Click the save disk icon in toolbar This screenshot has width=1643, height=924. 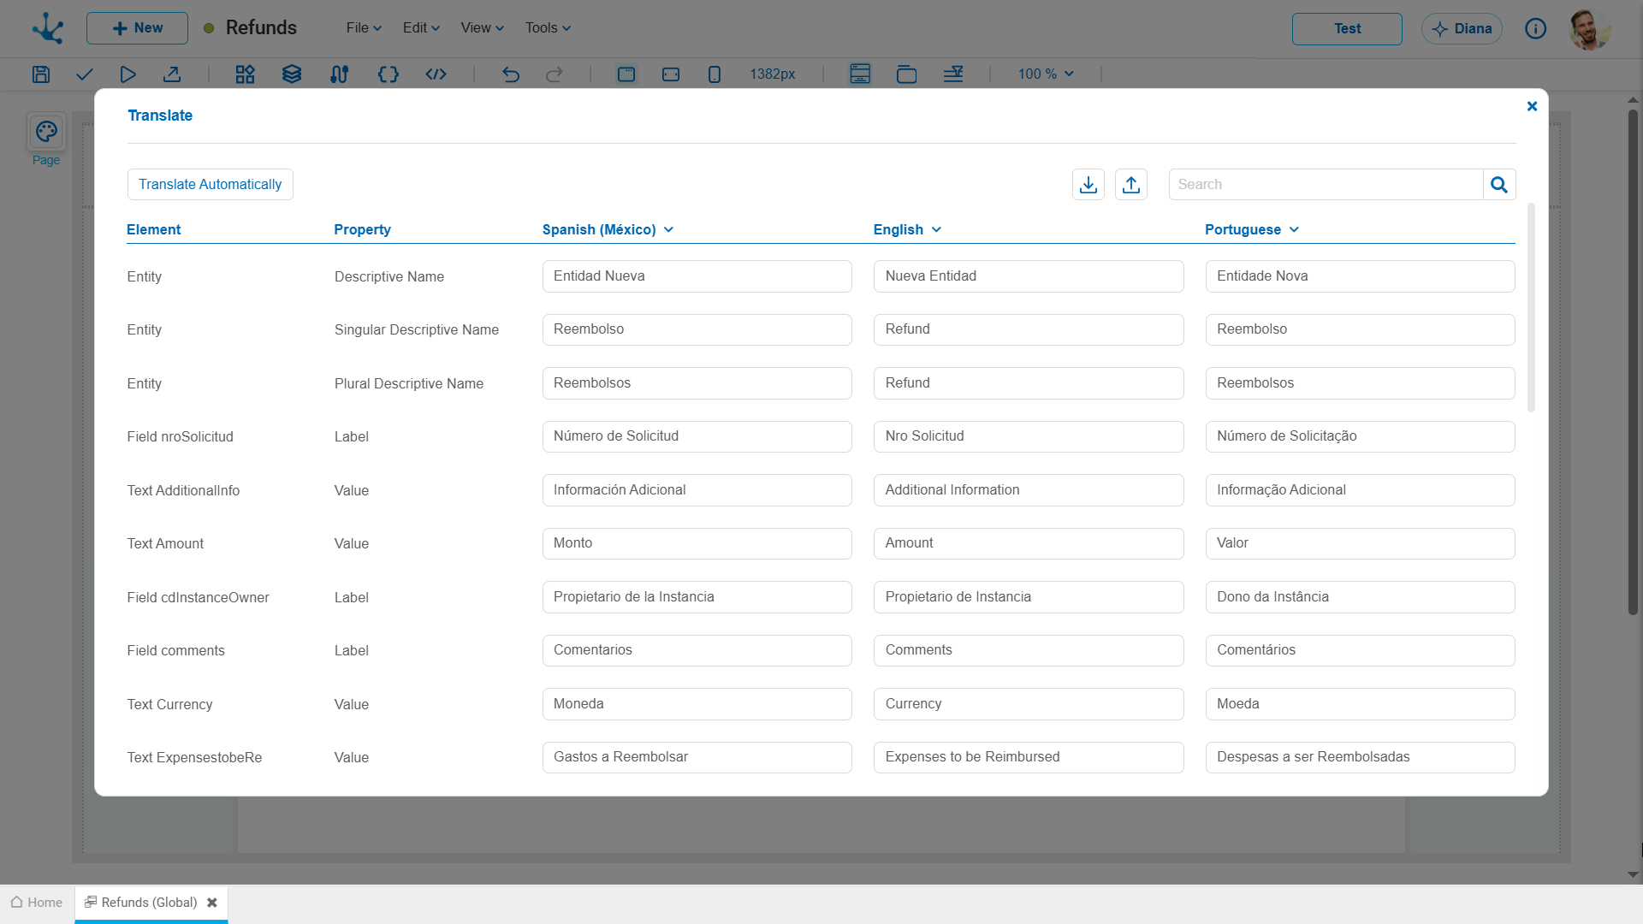pos(41,74)
